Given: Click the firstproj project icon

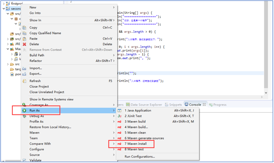Looking at the screenshot, I should coord(8,4).
